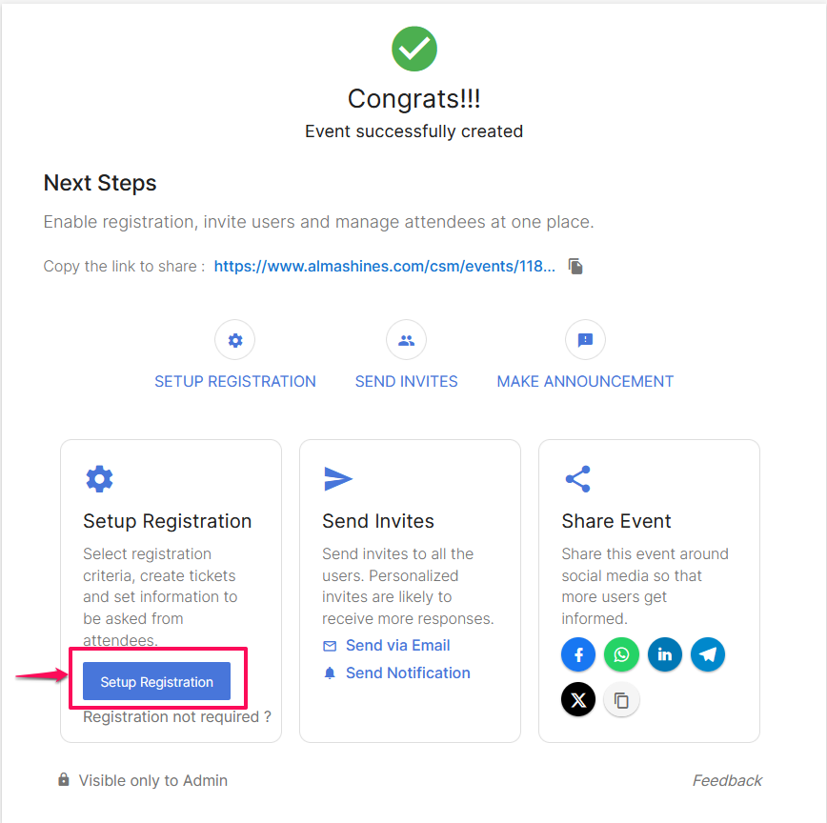
Task: Click the large gear icon in Setup Registration card
Action: pos(99,479)
